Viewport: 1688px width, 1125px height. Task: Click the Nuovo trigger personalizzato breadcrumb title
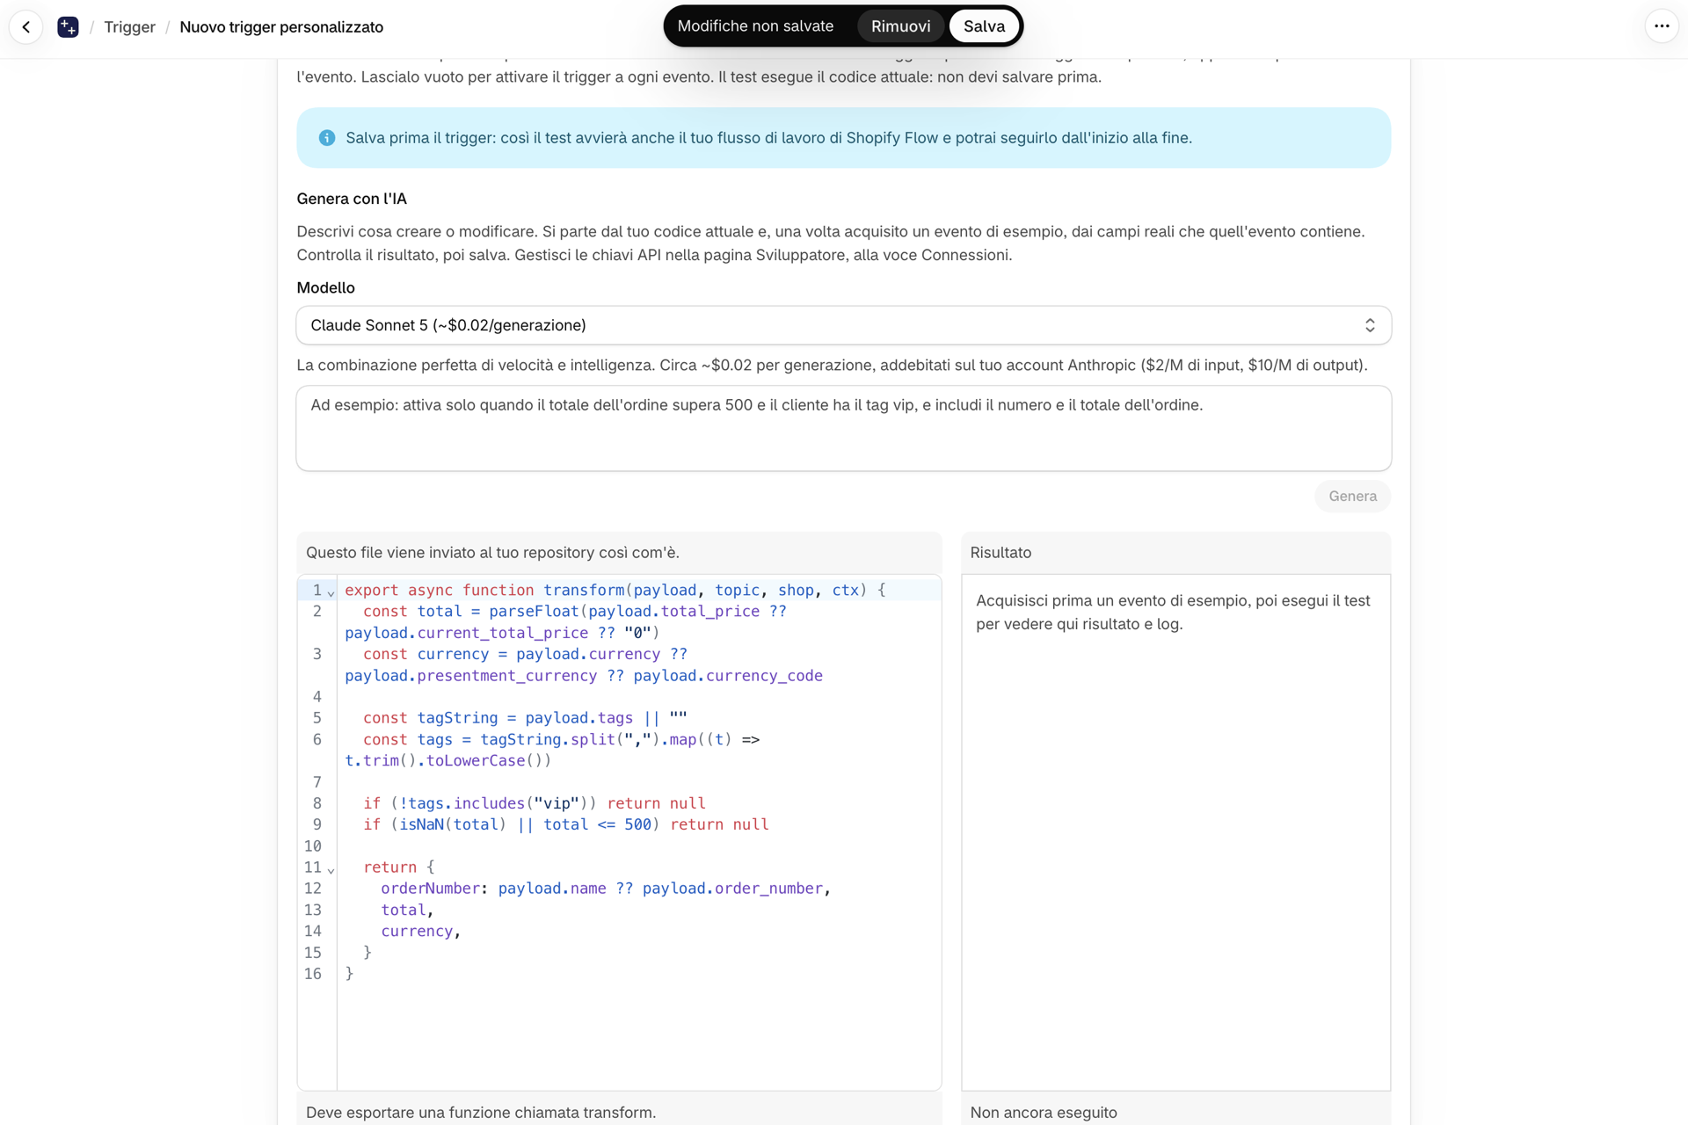281,27
